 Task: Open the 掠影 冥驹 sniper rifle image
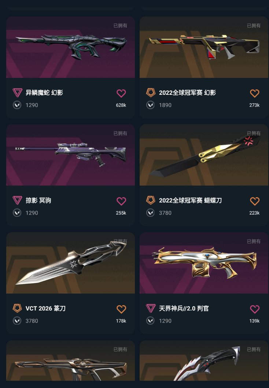point(71,155)
